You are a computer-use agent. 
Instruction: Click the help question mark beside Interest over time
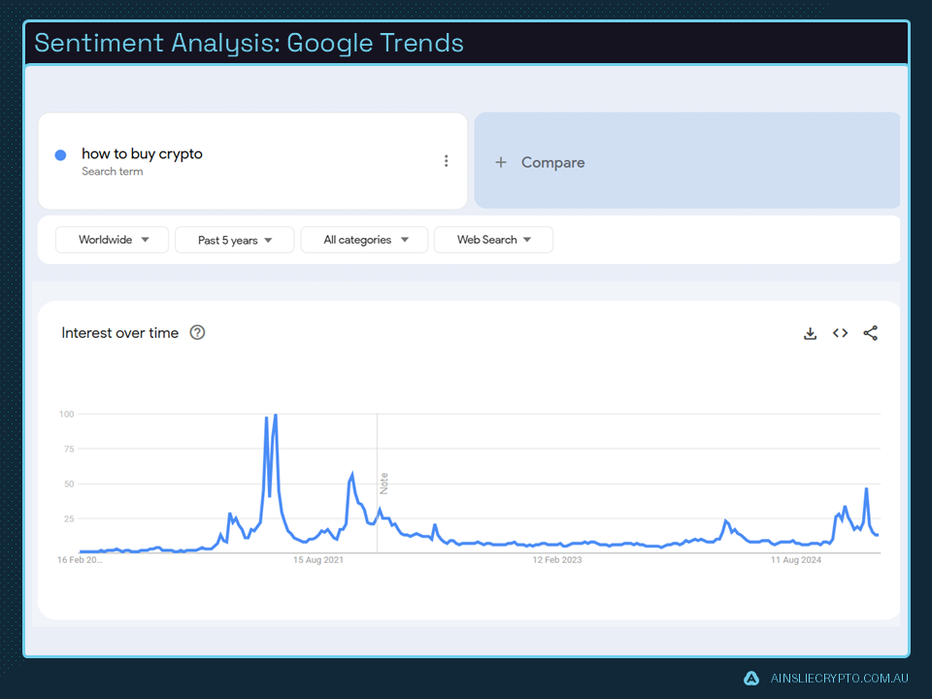coord(197,333)
